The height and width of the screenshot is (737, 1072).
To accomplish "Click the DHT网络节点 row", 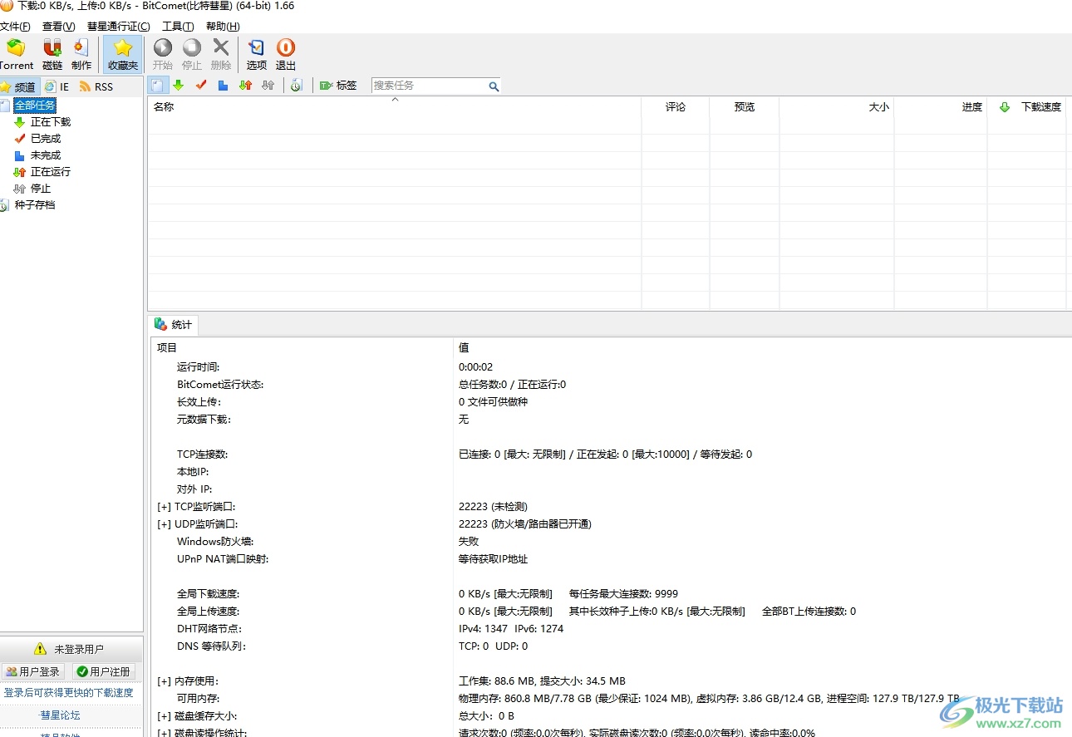I will pos(611,628).
